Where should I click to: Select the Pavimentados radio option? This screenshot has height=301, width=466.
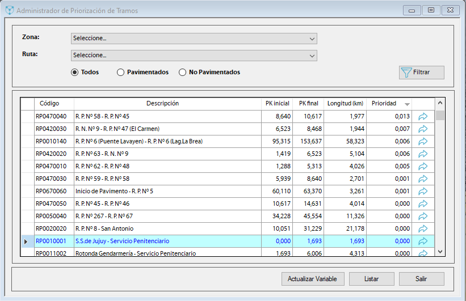(x=120, y=73)
